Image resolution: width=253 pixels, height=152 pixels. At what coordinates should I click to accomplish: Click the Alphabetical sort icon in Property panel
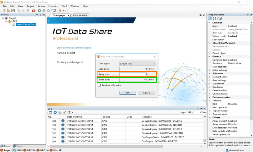pos(214,18)
